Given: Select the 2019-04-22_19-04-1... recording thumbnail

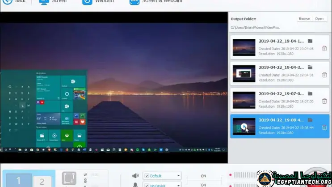Looking at the screenshot, I should tap(244, 47).
